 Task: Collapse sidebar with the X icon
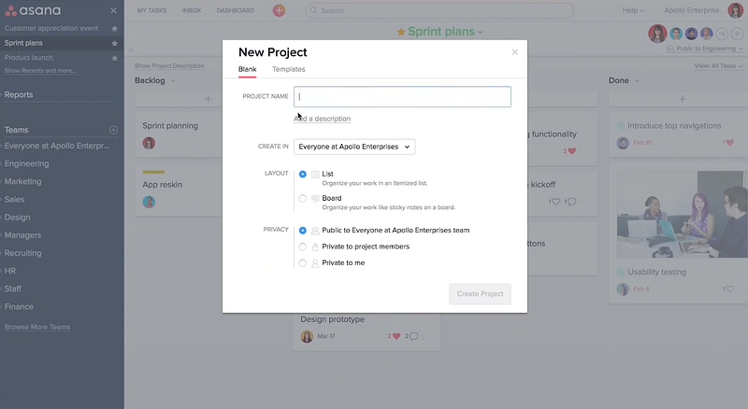(x=114, y=10)
